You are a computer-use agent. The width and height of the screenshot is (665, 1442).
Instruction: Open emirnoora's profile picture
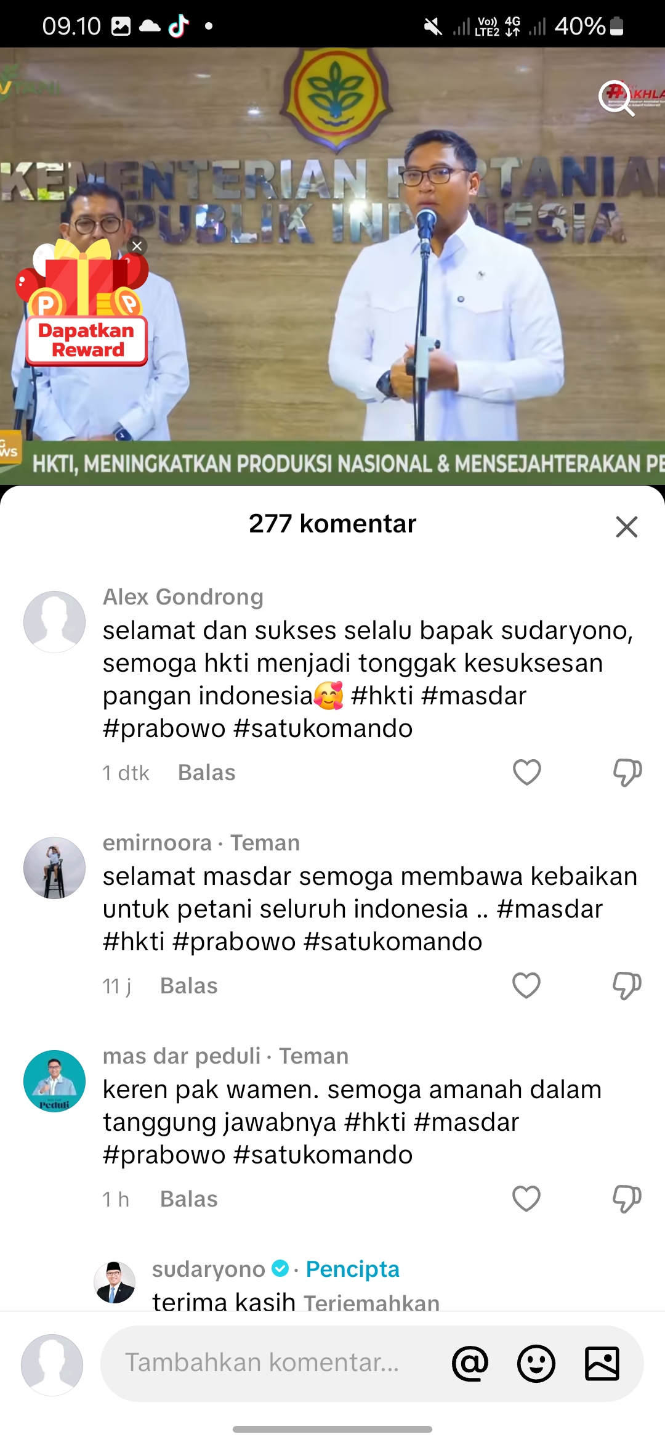coord(54,868)
